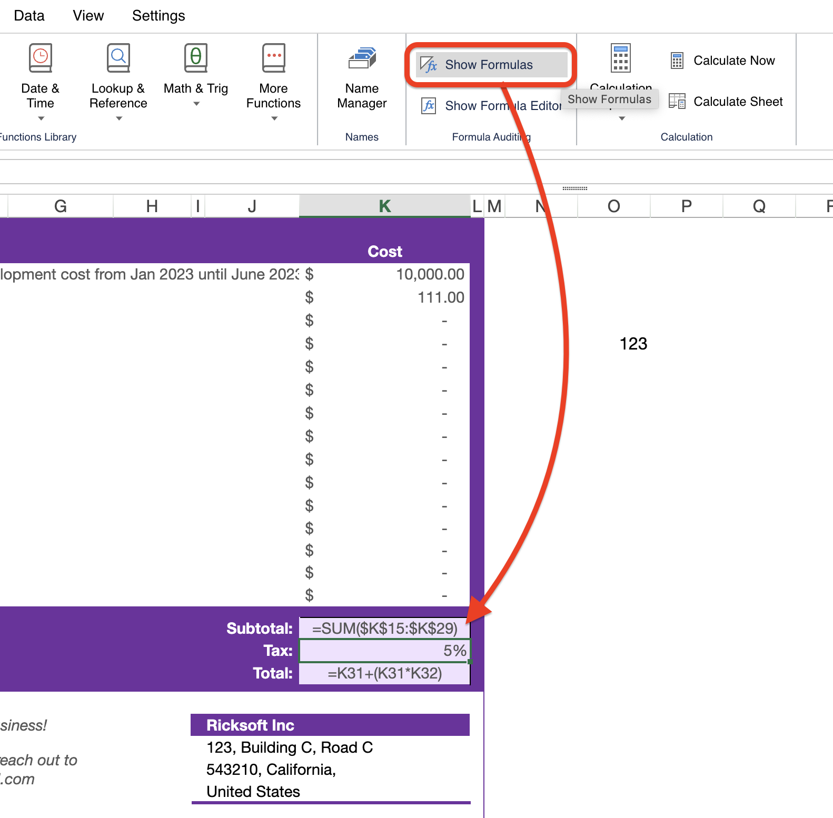The image size is (833, 818).
Task: Expand the Math & Trig dropdown arrow
Action: click(x=196, y=104)
